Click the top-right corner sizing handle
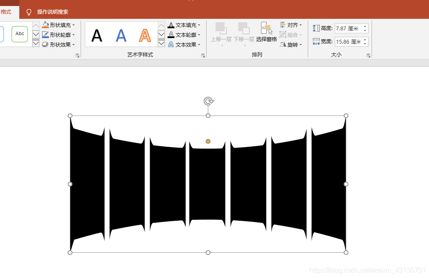This screenshot has width=429, height=278. tap(346, 116)
